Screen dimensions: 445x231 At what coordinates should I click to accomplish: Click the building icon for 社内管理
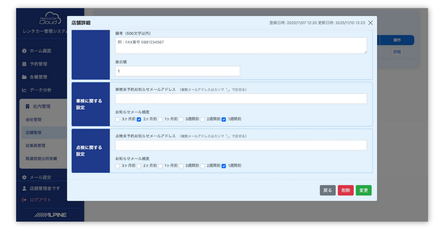[27, 107]
